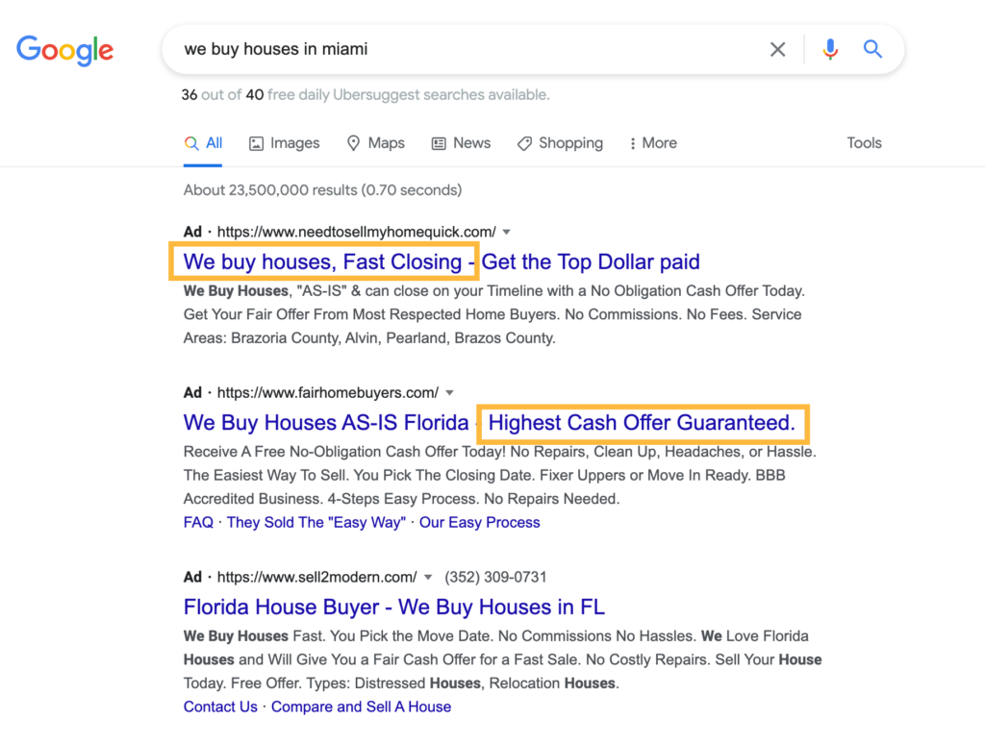985x744 pixels.
Task: Click the Contact Us sitelink for sell2modern
Action: click(x=219, y=707)
